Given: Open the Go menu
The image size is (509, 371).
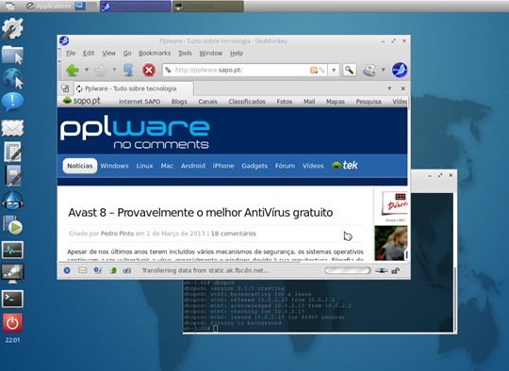Looking at the screenshot, I should tap(127, 53).
